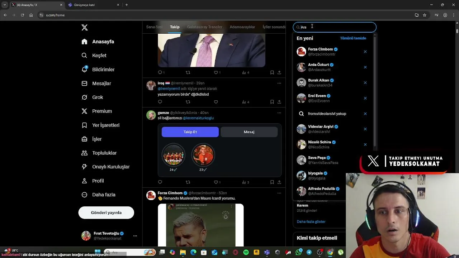Open Telegram from the taskbar
459x258 pixels.
coord(309,253)
